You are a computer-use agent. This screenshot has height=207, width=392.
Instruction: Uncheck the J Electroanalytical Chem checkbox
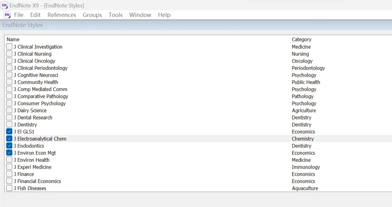coord(9,138)
